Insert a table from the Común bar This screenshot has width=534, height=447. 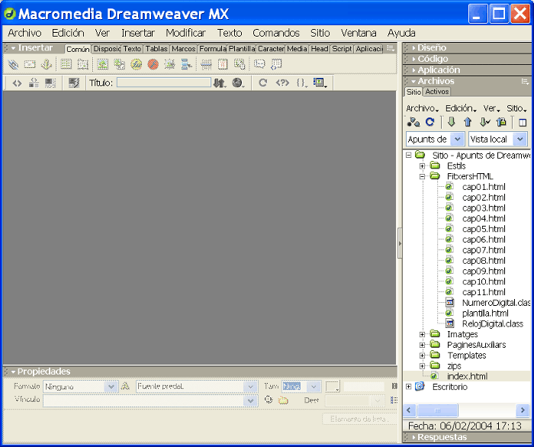click(66, 64)
